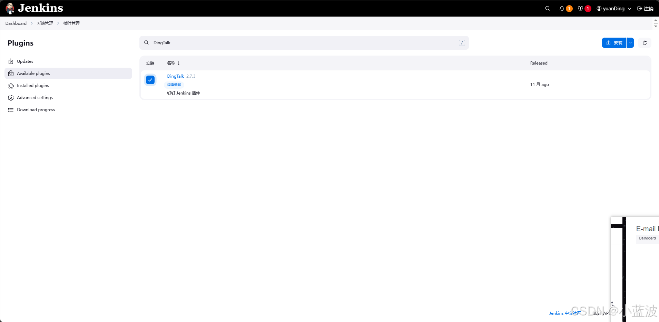
Task: Expand the yuanDing user dropdown chevron
Action: tap(629, 9)
